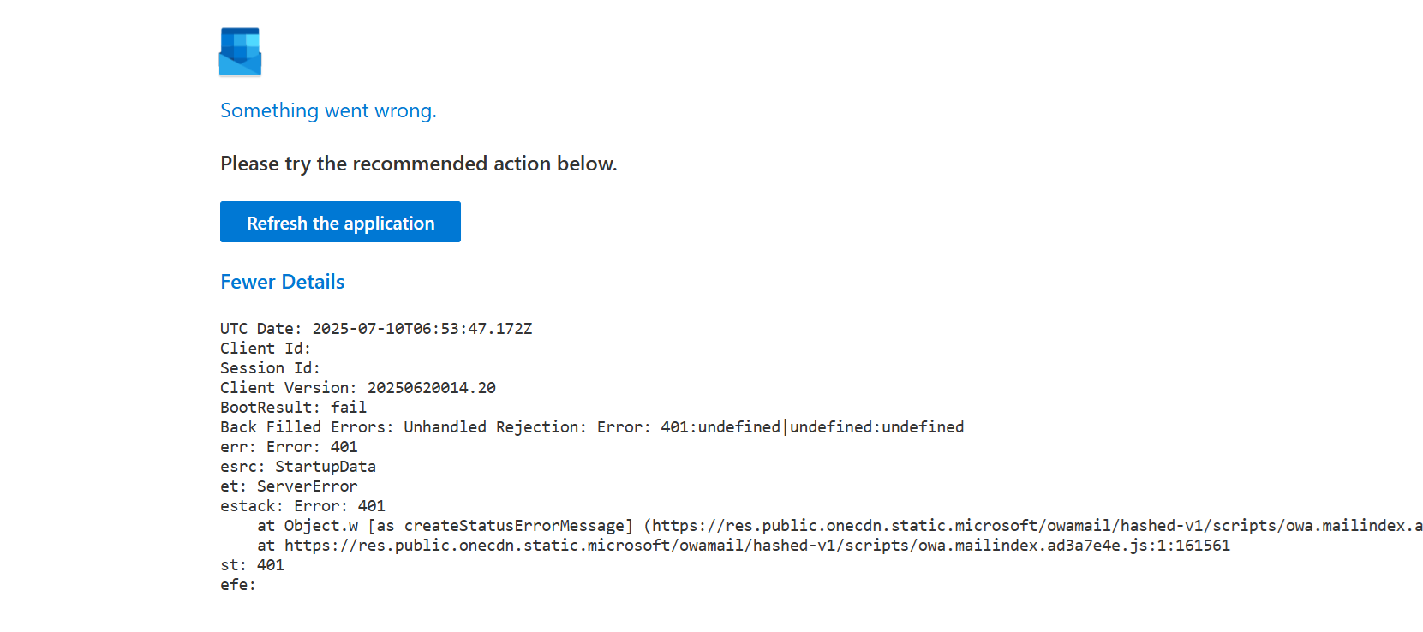The image size is (1423, 632).
Task: Collapse error info via Fewer Details link
Action: tap(283, 282)
